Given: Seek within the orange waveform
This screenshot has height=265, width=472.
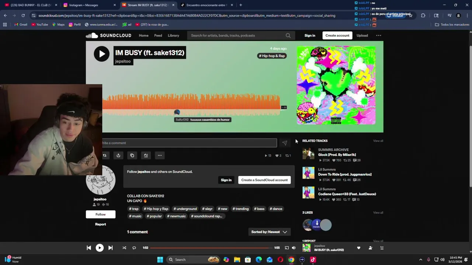Looking at the screenshot, I should pos(191,104).
